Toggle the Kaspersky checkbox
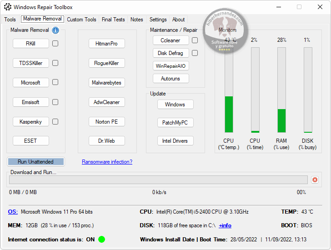Screen dimensions: 331x250 click(x=55, y=121)
